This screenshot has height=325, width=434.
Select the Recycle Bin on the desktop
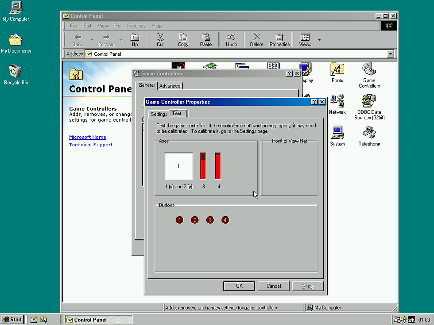pos(16,75)
